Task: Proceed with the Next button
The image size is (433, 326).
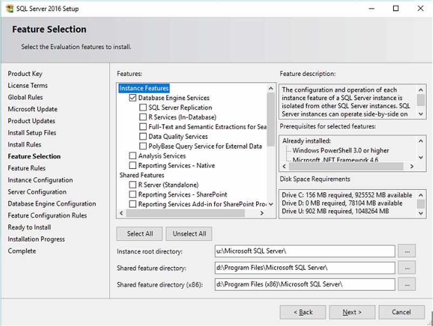Action: tap(352, 312)
